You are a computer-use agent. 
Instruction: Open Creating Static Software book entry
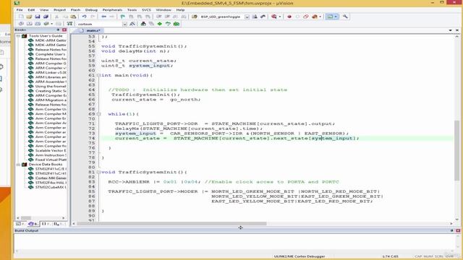51,91
